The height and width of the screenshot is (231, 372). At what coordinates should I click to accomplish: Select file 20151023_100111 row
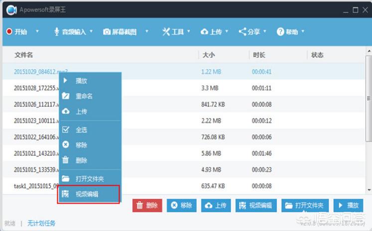coord(184,120)
